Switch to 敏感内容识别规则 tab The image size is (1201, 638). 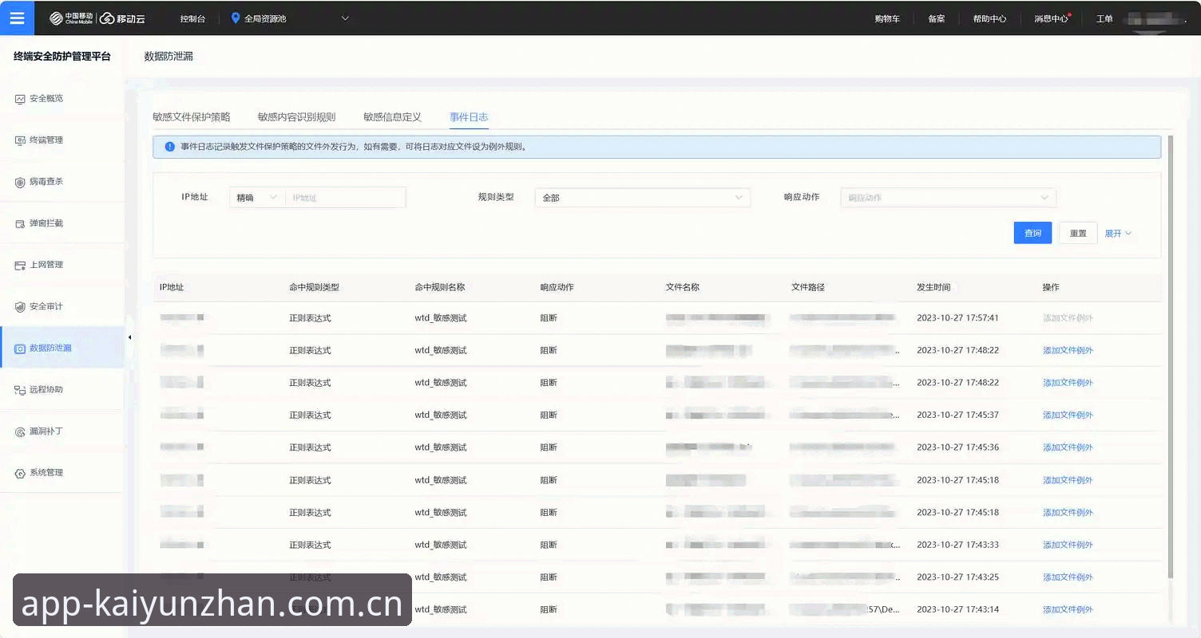pyautogui.click(x=296, y=116)
